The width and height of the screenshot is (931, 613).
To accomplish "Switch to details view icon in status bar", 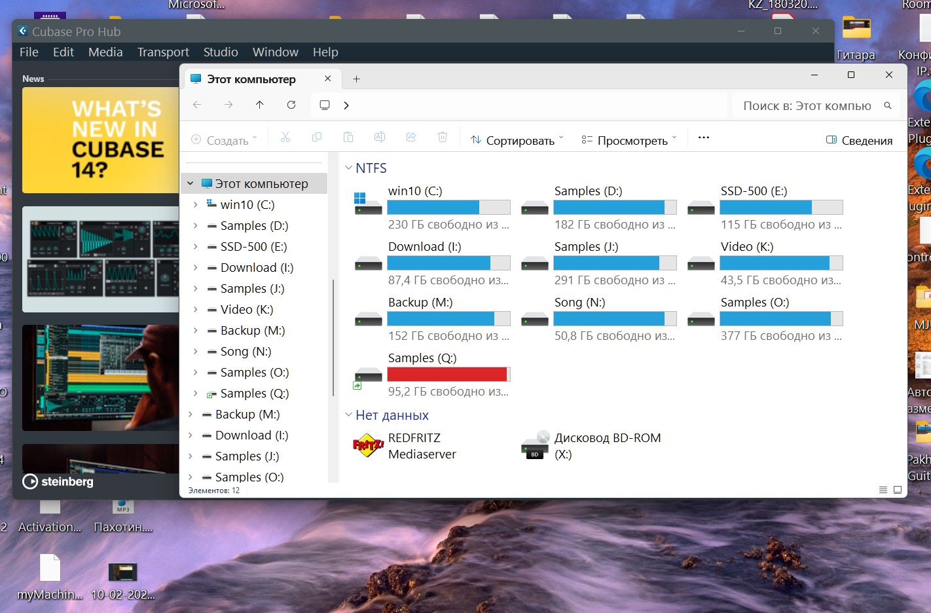I will tap(883, 490).
